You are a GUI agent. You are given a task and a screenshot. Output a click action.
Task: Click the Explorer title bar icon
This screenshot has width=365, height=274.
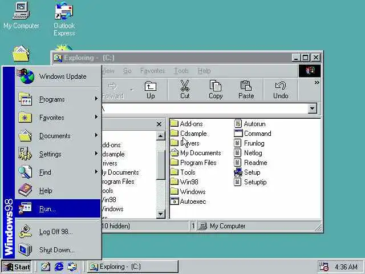(58, 58)
